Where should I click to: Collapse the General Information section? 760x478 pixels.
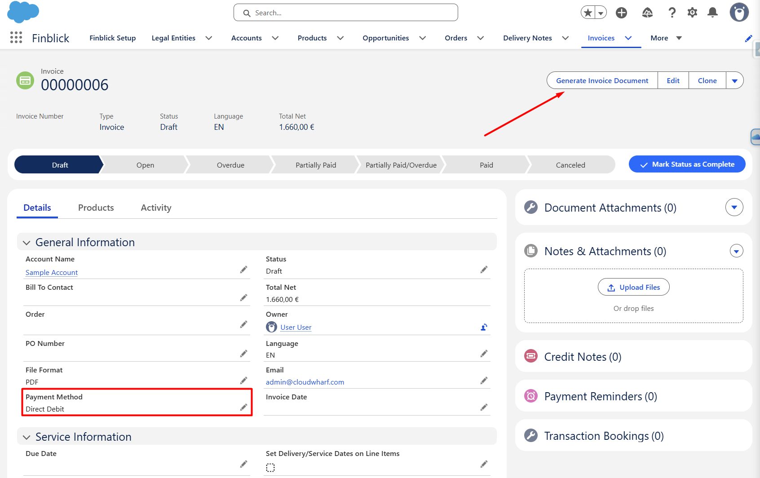click(27, 243)
